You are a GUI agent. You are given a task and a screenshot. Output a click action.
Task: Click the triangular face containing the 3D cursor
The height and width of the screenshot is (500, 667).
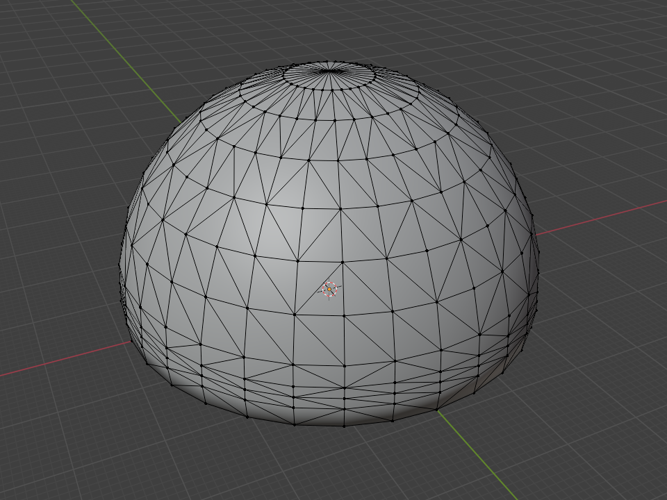coord(327,295)
